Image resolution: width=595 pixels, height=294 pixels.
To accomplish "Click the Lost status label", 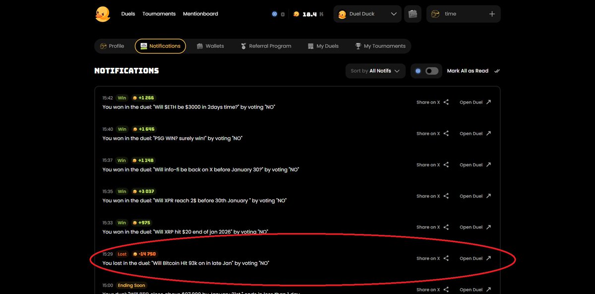I will point(122,254).
